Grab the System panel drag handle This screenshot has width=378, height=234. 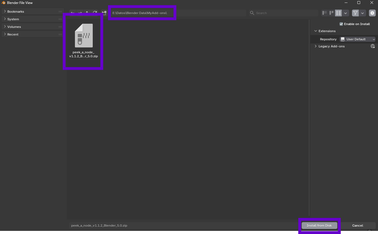pos(60,19)
